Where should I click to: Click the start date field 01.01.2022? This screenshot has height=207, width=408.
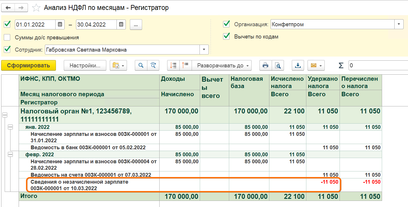point(35,24)
